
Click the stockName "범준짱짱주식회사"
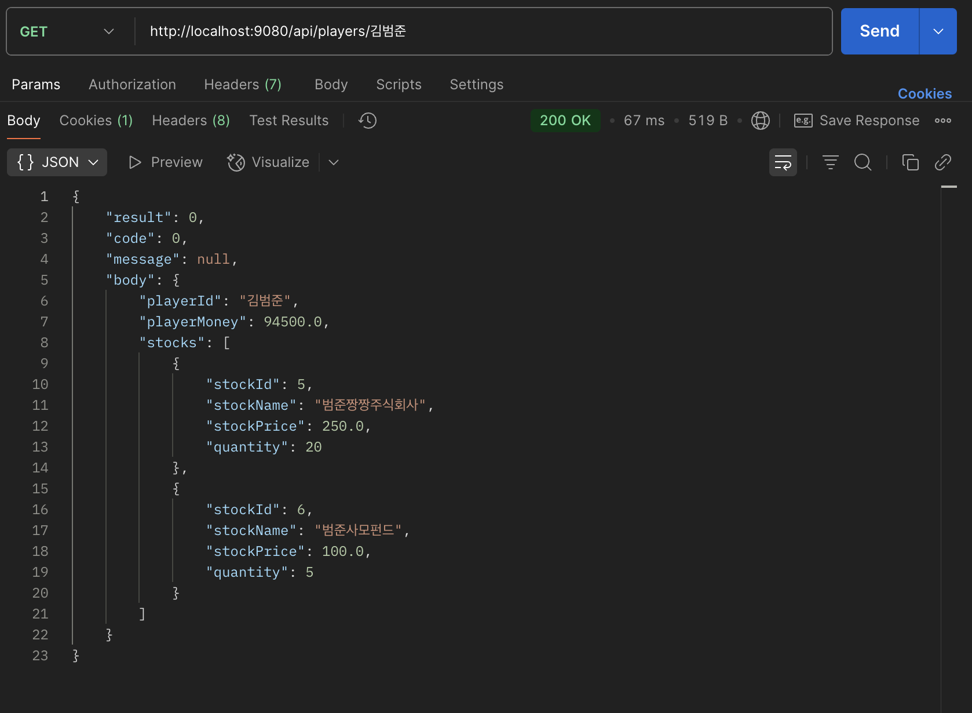370,405
